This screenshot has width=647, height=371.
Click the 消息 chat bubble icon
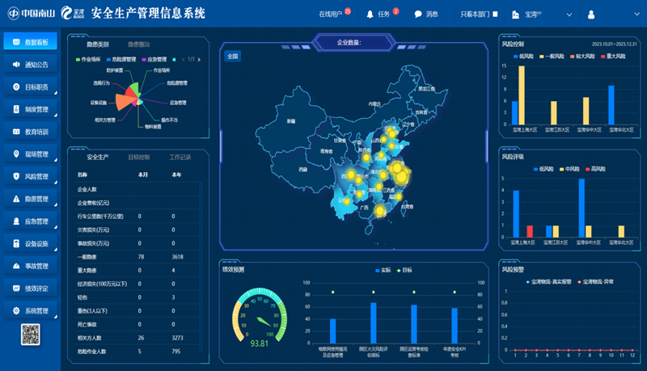418,14
